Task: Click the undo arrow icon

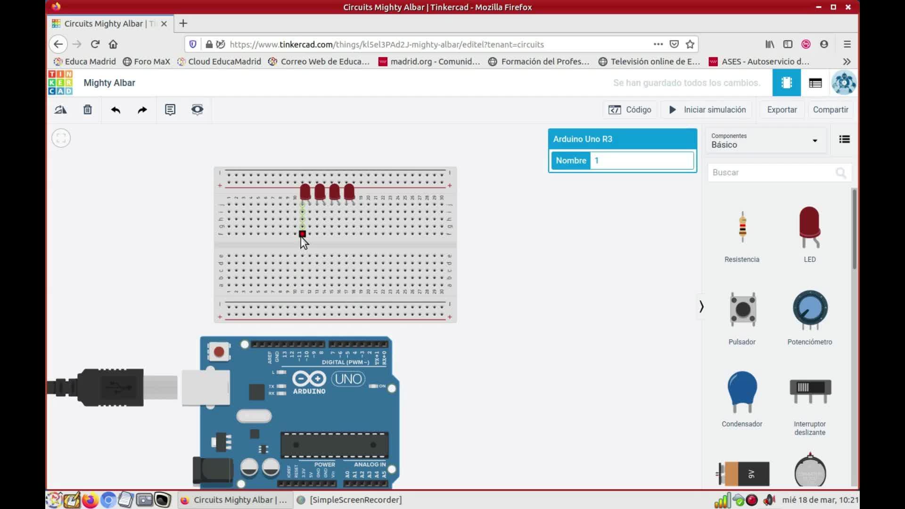Action: [115, 110]
